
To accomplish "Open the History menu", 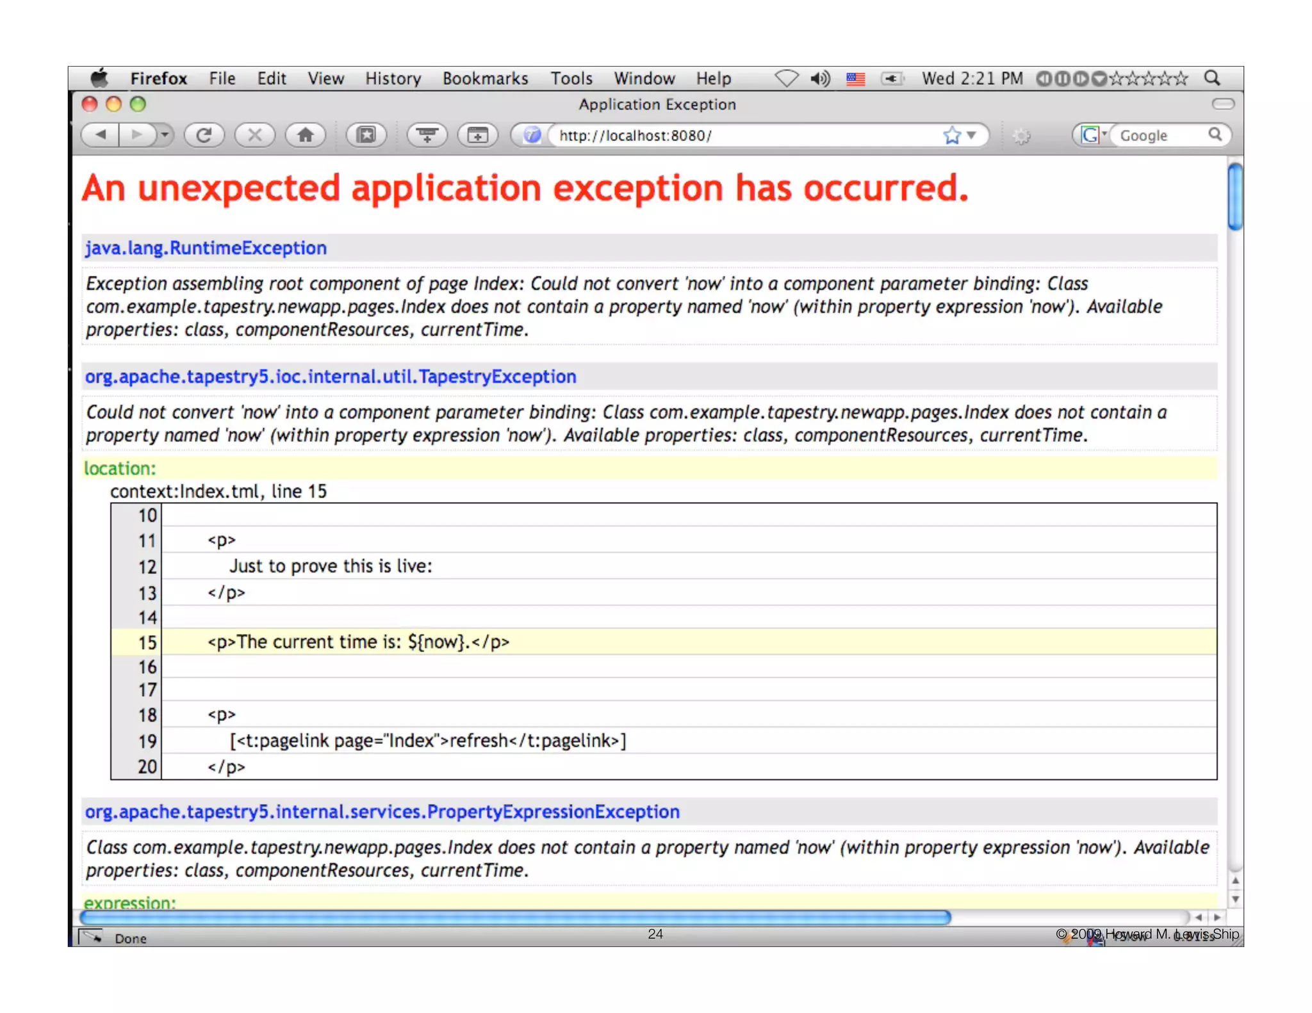I will (393, 78).
